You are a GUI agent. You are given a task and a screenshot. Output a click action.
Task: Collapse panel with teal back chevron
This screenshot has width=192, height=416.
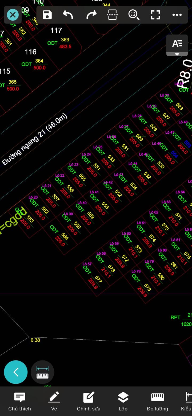(16, 372)
